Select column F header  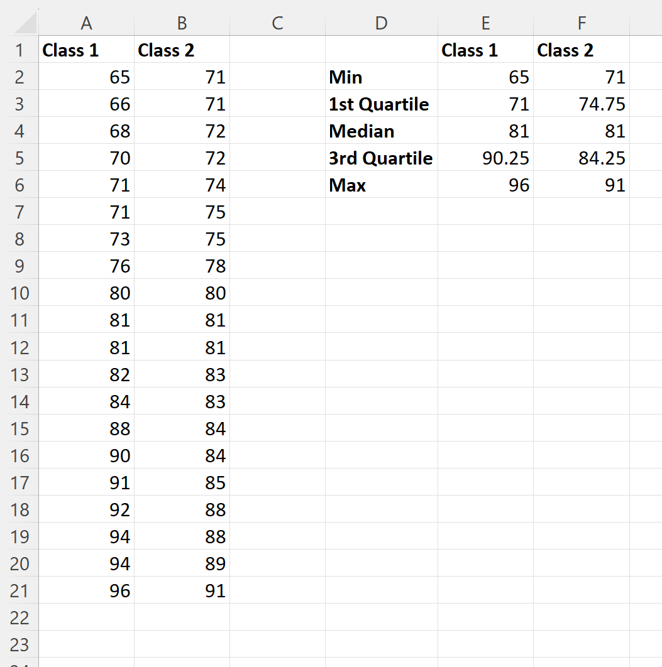(x=582, y=23)
